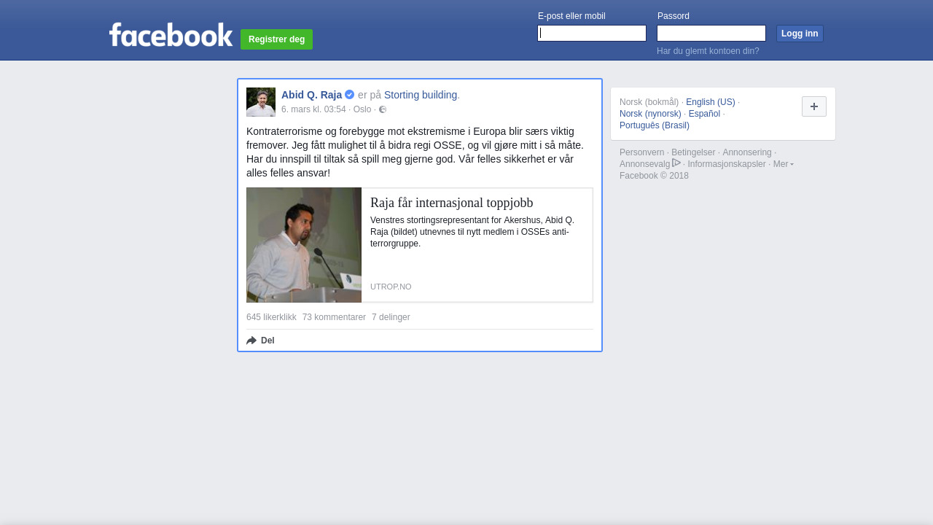The width and height of the screenshot is (933, 525).
Task: Open Har du glemt kontoen din link
Action: pos(708,51)
